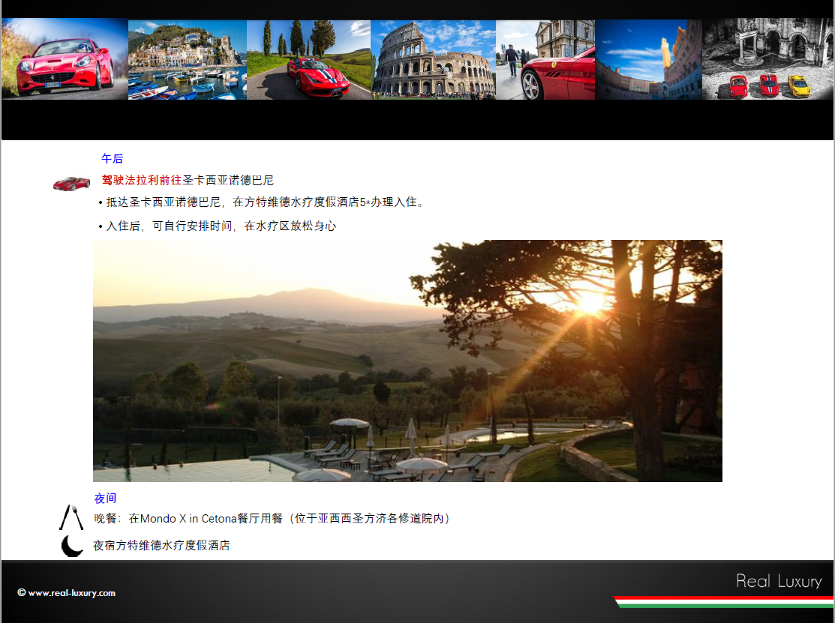835x623 pixels.
Task: Click the small red Ferrari icon
Action: click(71, 184)
